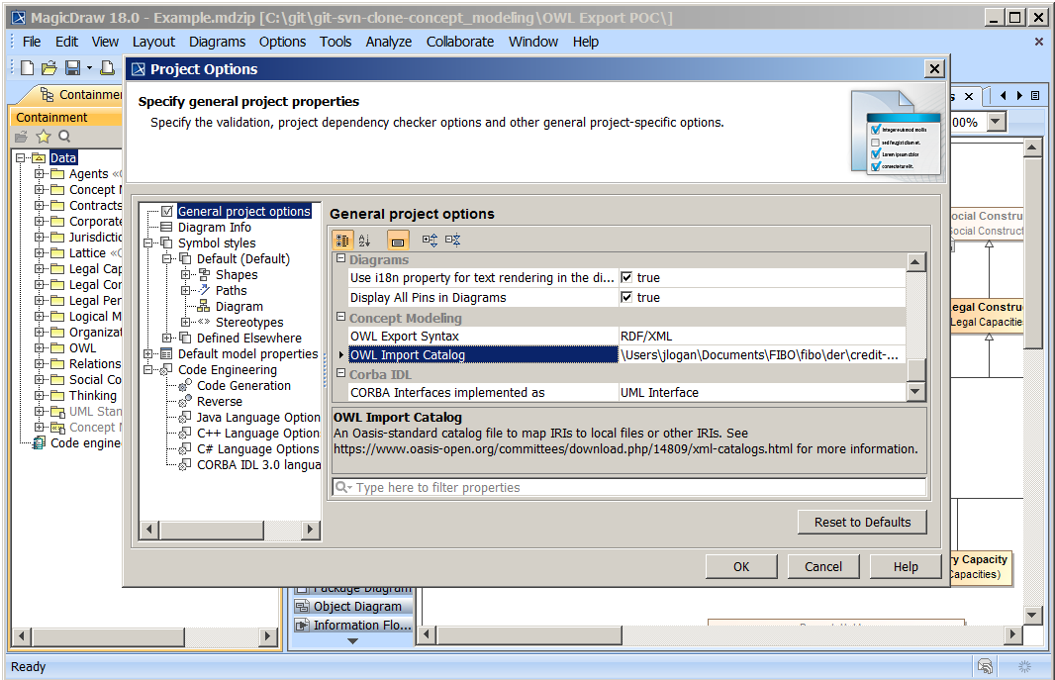
Task: Click the OK button
Action: pos(741,566)
